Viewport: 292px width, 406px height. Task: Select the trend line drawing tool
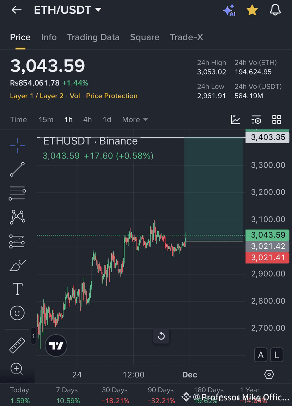(17, 169)
